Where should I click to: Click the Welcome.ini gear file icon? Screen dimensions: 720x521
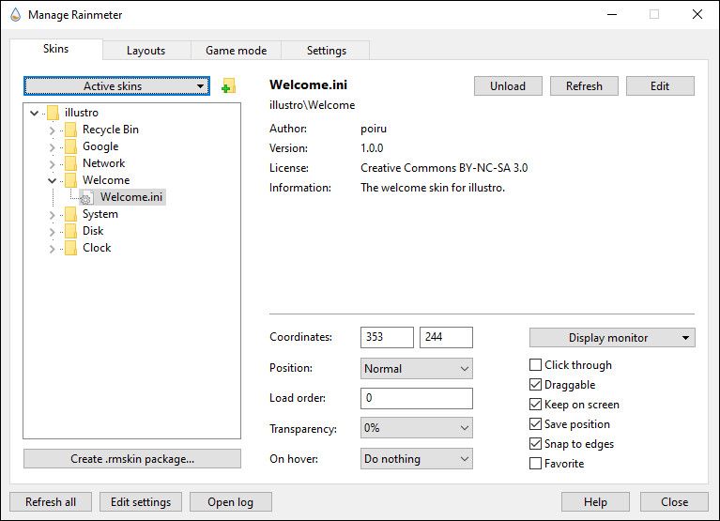click(x=86, y=197)
